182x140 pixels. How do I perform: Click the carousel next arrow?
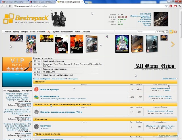tap(173, 44)
